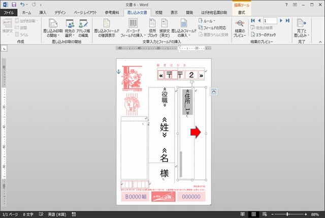This screenshot has height=218, width=325.
Task: Click the «姓» merge field
Action: (x=165, y=127)
